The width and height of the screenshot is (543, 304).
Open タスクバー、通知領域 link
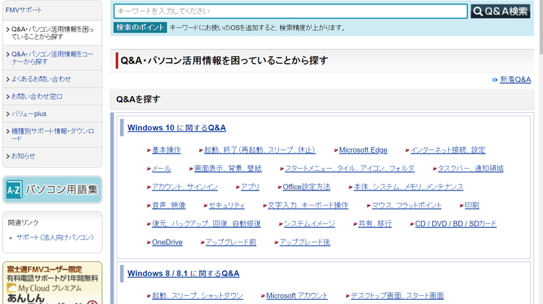coord(471,168)
